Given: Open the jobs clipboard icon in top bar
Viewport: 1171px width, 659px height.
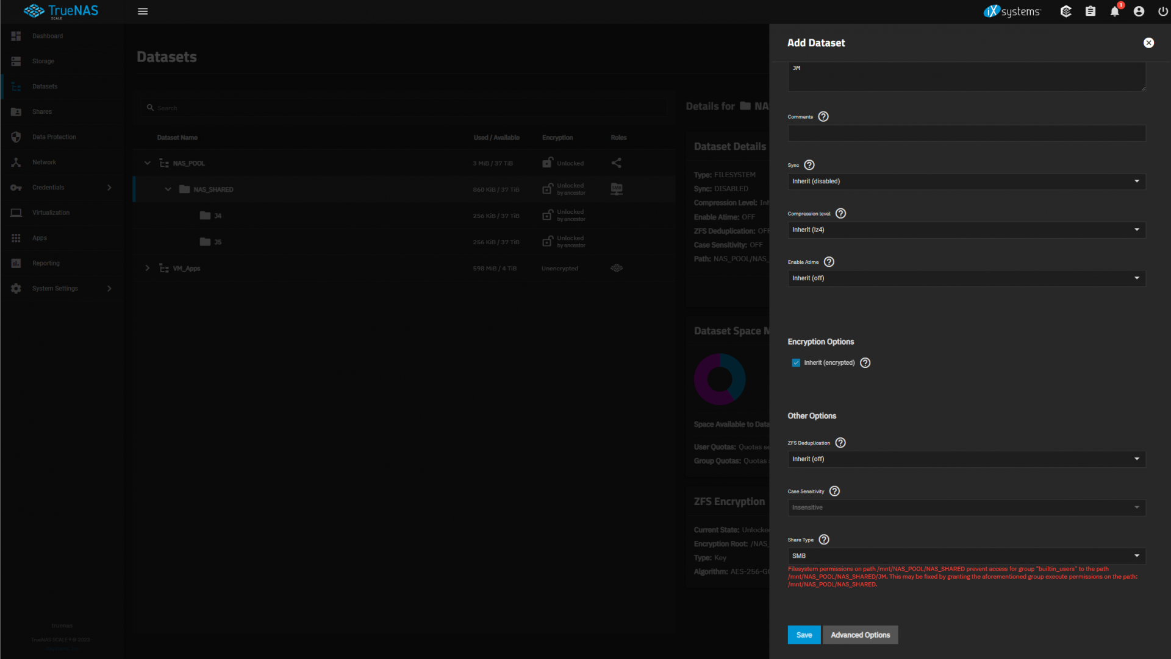Looking at the screenshot, I should (x=1090, y=12).
